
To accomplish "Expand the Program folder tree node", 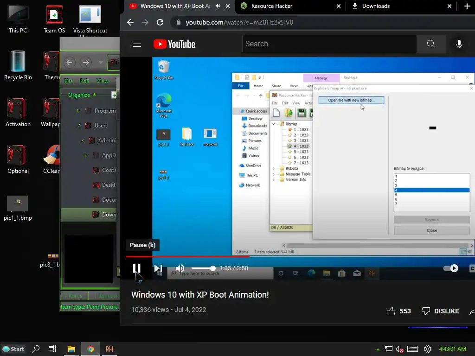I will pos(78,111).
